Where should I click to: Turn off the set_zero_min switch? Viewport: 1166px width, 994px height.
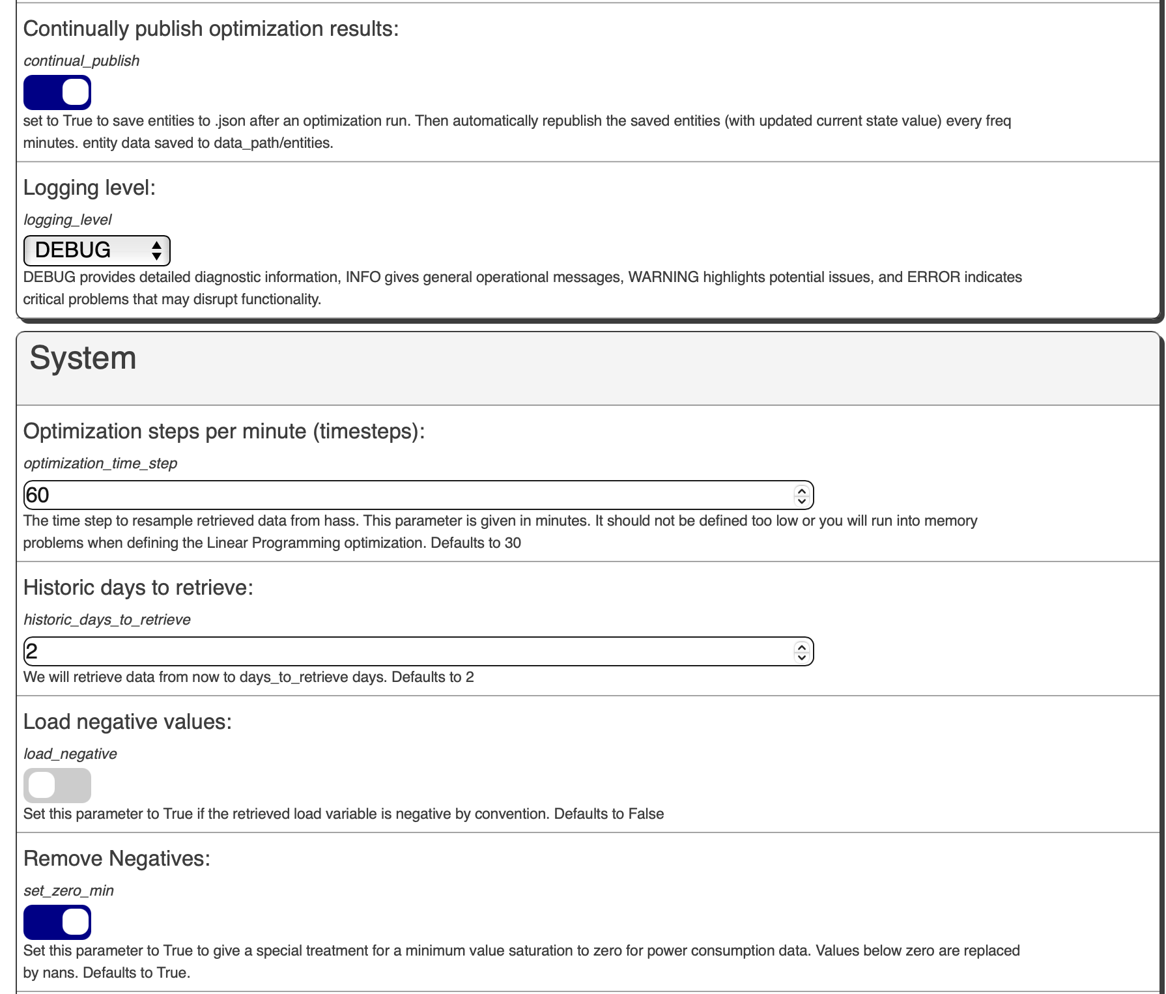(x=57, y=922)
